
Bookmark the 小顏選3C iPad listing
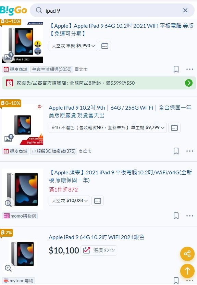(x=176, y=151)
